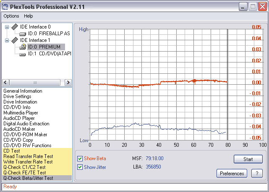Open Multimedia Player
Image resolution: width=269 pixels, height=192 pixels.
(x=21, y=113)
